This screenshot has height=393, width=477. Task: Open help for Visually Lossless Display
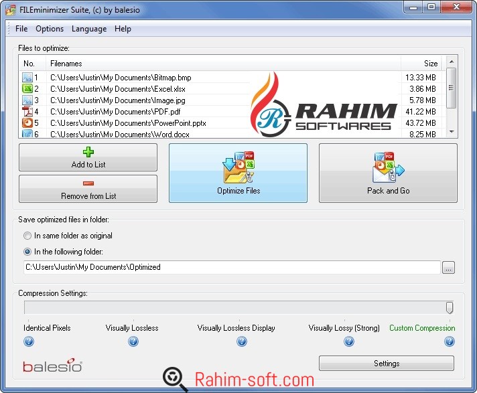(x=242, y=341)
